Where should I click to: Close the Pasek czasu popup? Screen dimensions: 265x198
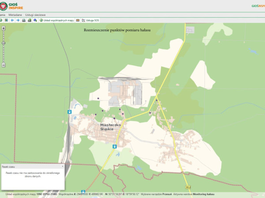[x=63, y=167]
